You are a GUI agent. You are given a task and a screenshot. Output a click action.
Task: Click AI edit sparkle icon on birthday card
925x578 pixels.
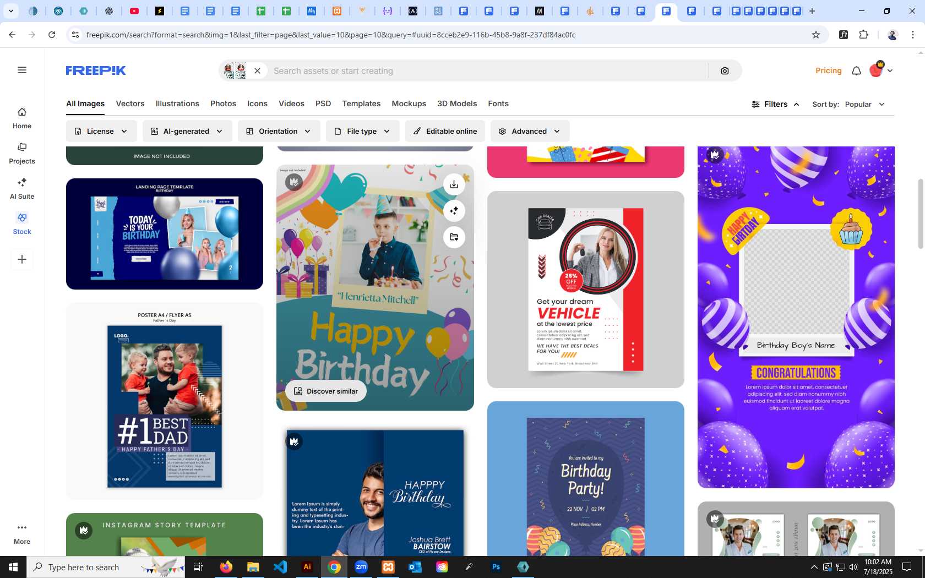click(x=454, y=211)
